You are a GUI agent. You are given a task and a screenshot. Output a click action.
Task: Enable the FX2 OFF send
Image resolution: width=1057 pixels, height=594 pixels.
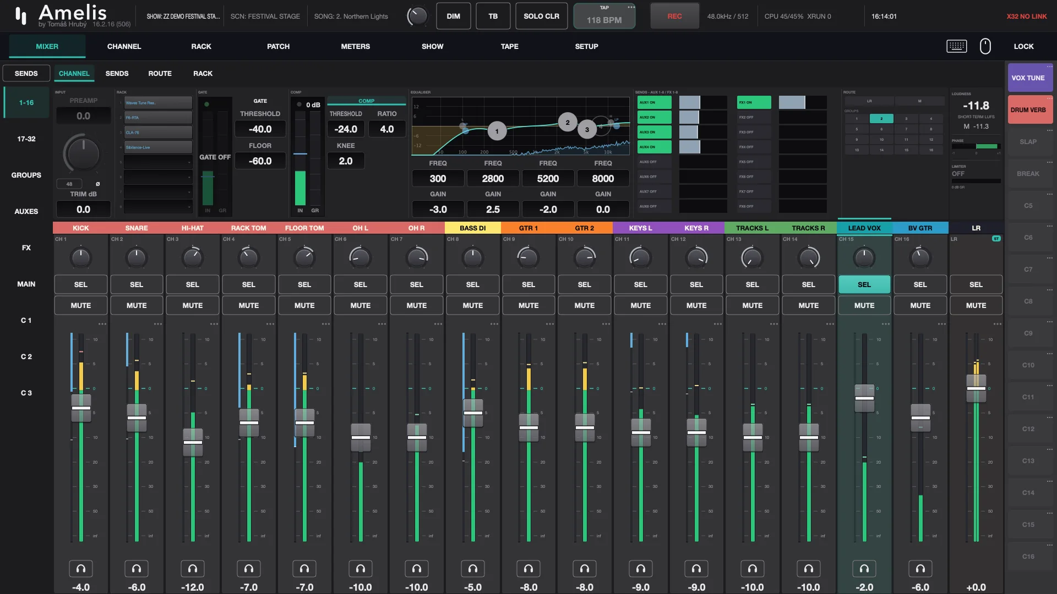(754, 117)
